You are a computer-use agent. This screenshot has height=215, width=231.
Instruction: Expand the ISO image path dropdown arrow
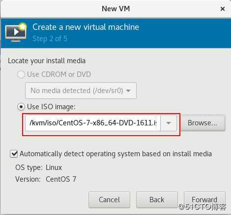point(169,123)
